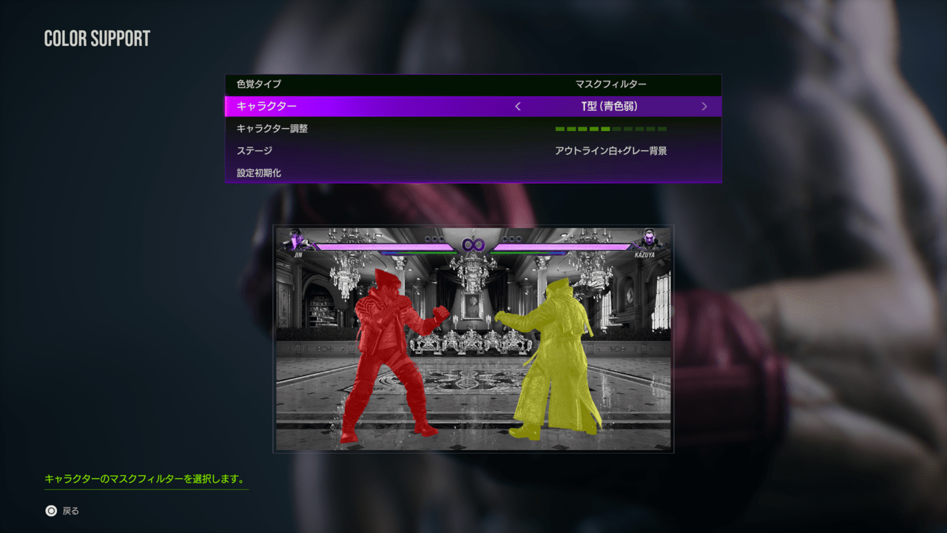Click the KAZUYA name label in preview

point(644,255)
